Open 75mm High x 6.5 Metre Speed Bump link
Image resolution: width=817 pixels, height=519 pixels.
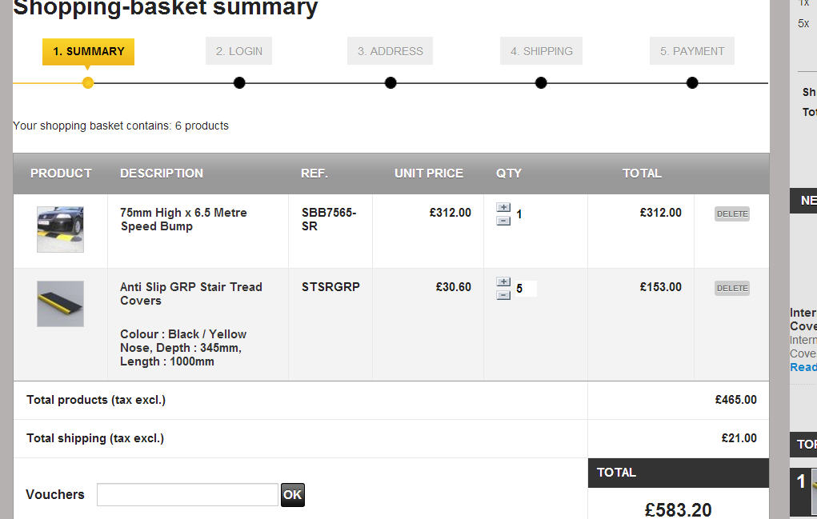pyautogui.click(x=183, y=219)
